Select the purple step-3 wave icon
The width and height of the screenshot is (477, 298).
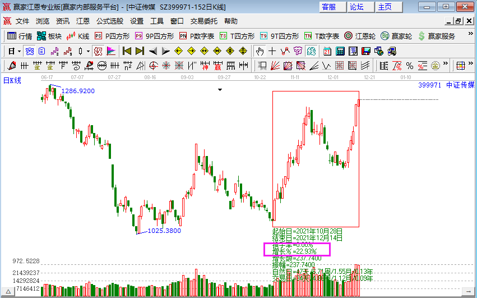[55, 51]
